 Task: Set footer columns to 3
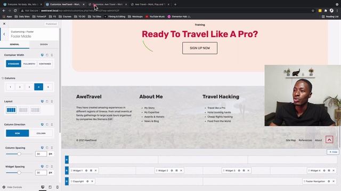[29, 87]
